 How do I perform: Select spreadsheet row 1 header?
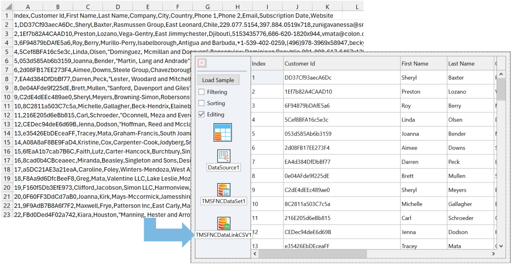[x=7, y=16]
